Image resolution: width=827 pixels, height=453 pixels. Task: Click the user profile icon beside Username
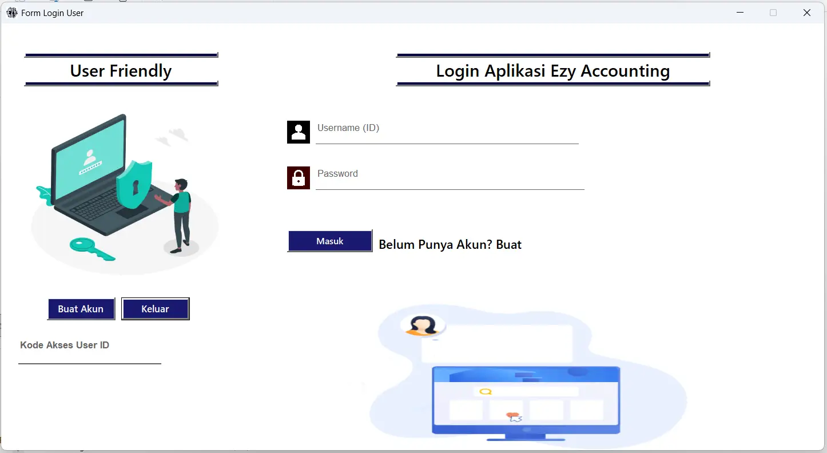click(299, 132)
